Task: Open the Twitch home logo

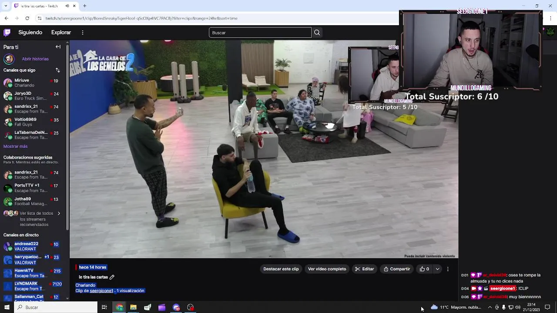Action: pos(7,33)
